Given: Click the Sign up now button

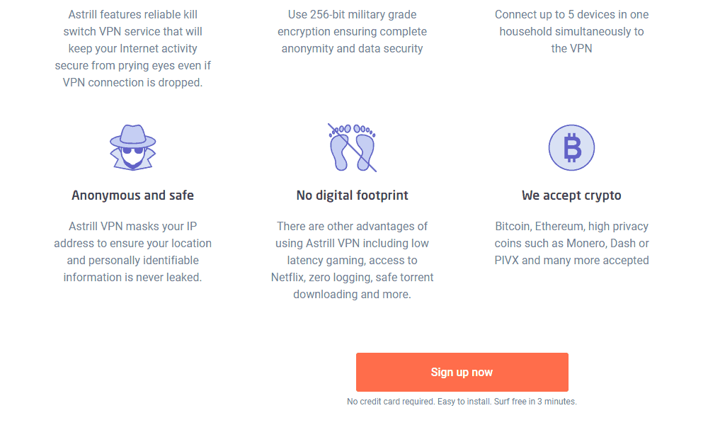Looking at the screenshot, I should 462,372.
